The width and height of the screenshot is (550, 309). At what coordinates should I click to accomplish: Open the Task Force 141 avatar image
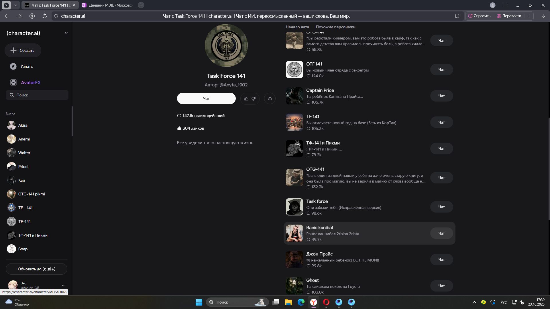pyautogui.click(x=226, y=45)
